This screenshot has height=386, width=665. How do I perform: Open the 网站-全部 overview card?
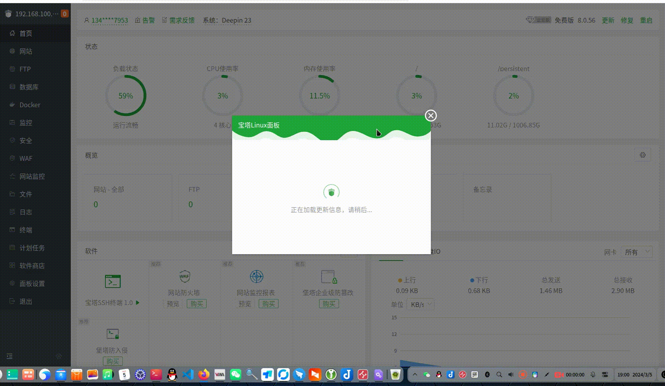pos(128,197)
